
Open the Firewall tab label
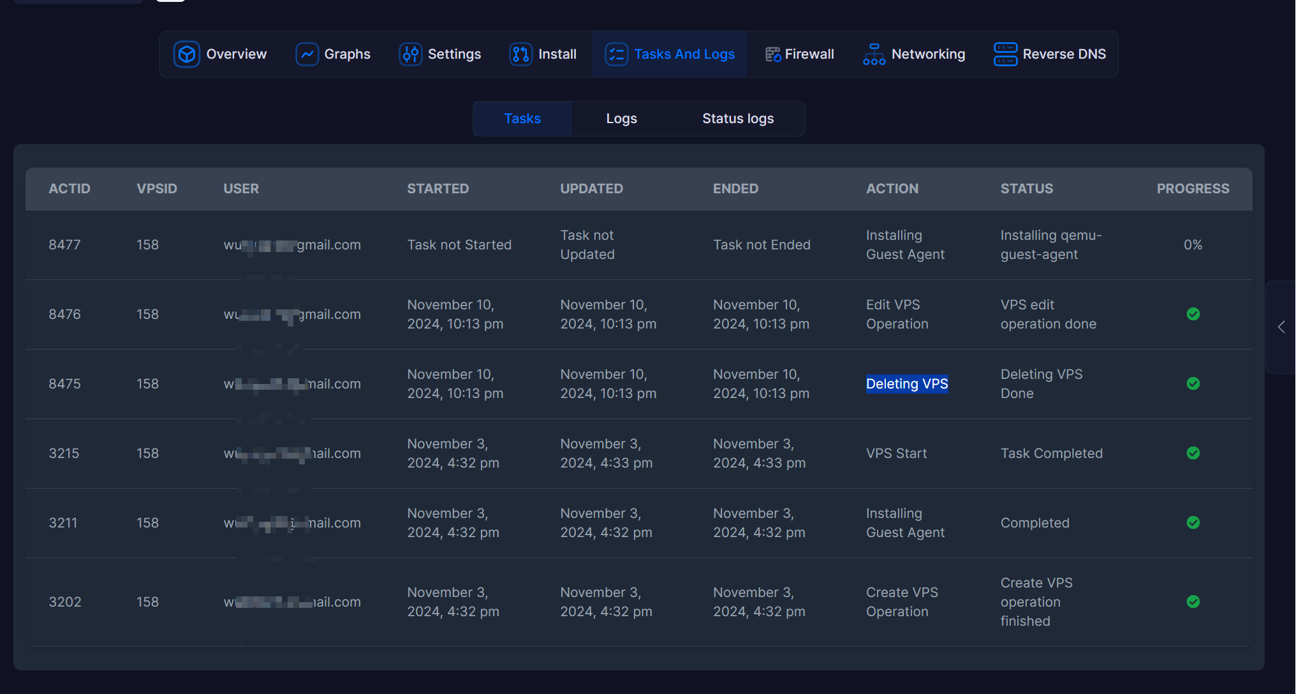(809, 54)
